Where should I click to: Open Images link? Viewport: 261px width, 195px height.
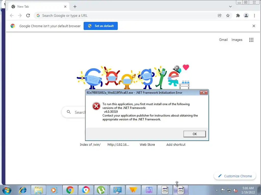pos(237,40)
